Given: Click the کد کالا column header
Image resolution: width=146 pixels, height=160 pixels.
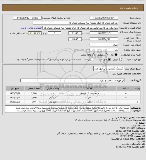Looking at the screenshot, I should coord(126,88).
